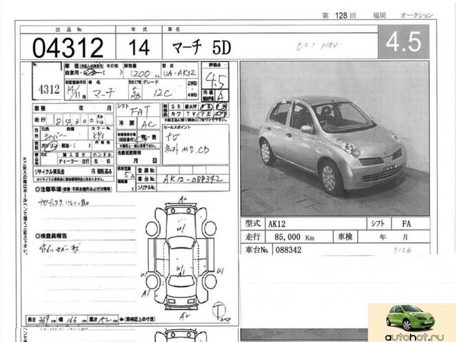Click the 福岡 location label
The height and width of the screenshot is (342, 456).
(379, 16)
